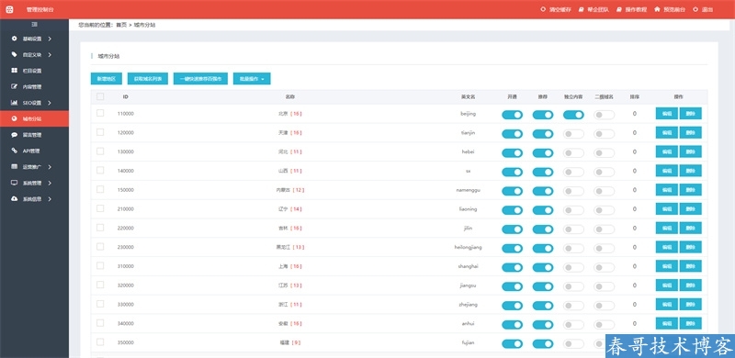Click the 城市分站 globe icon in the sidebar
735x358 pixels.
[x=14, y=118]
